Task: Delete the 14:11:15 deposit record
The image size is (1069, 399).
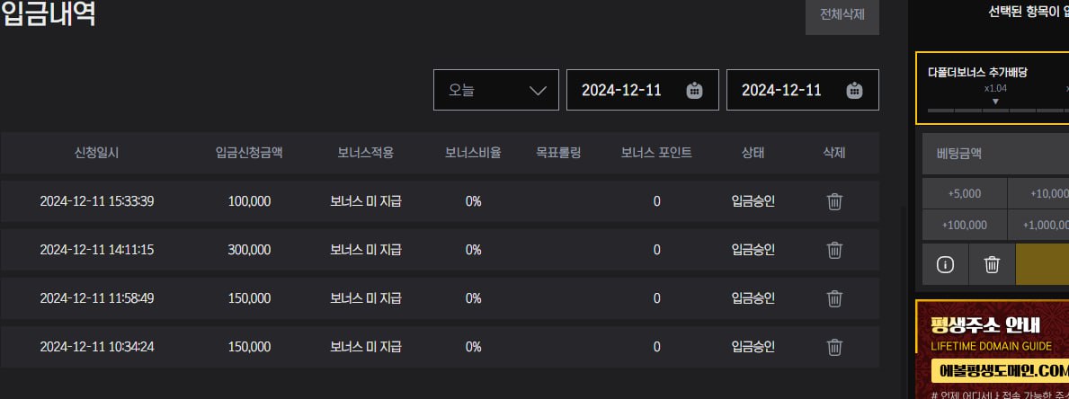Action: pyautogui.click(x=834, y=250)
